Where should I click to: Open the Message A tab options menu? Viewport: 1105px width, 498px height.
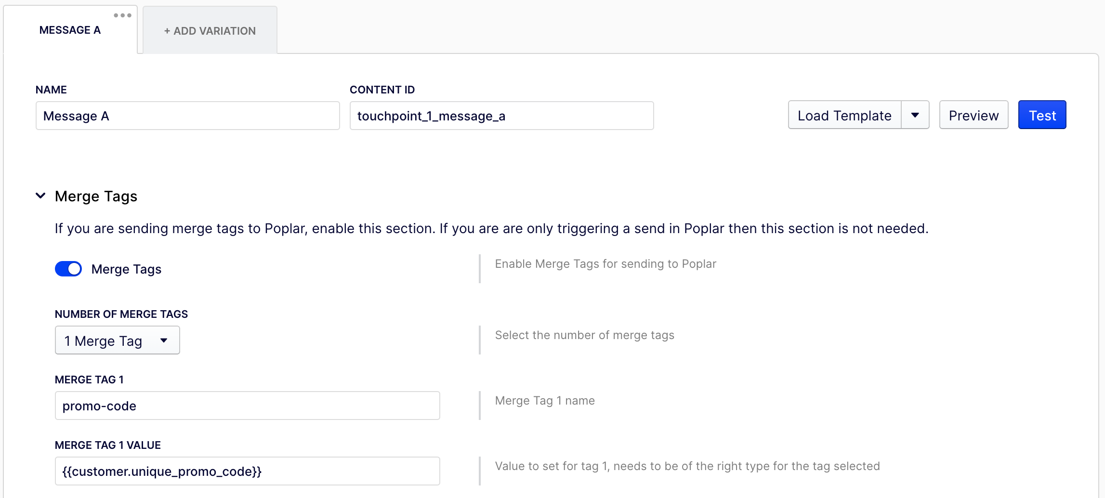click(122, 15)
